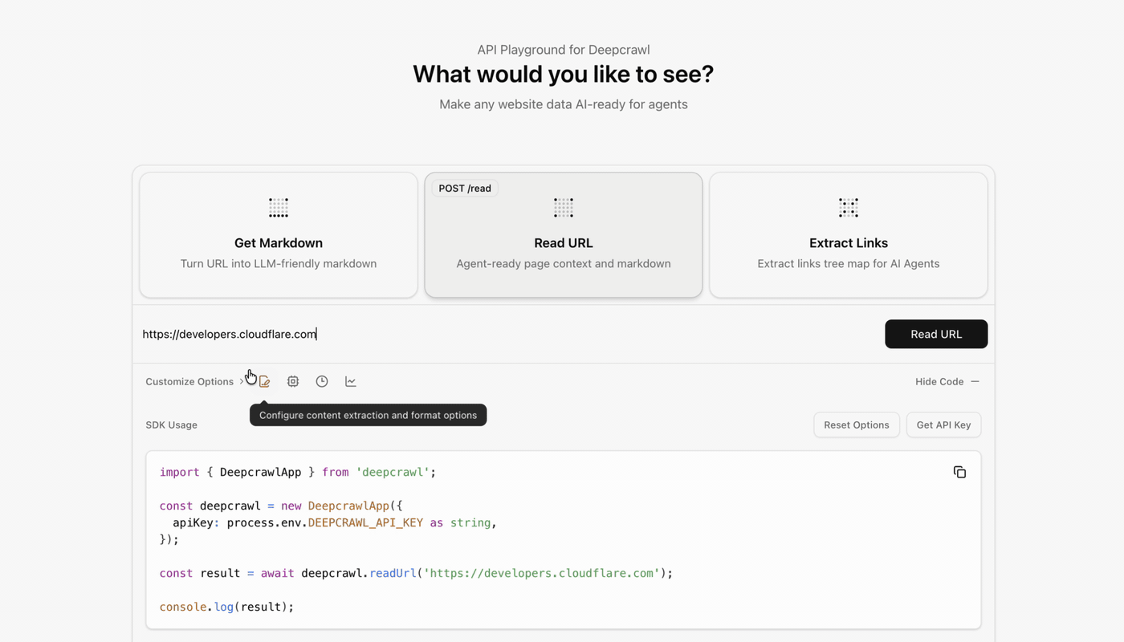
Task: Expand Customize Options
Action: point(194,381)
